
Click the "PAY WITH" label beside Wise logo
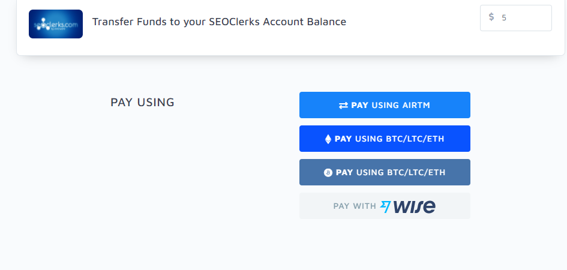pos(355,206)
